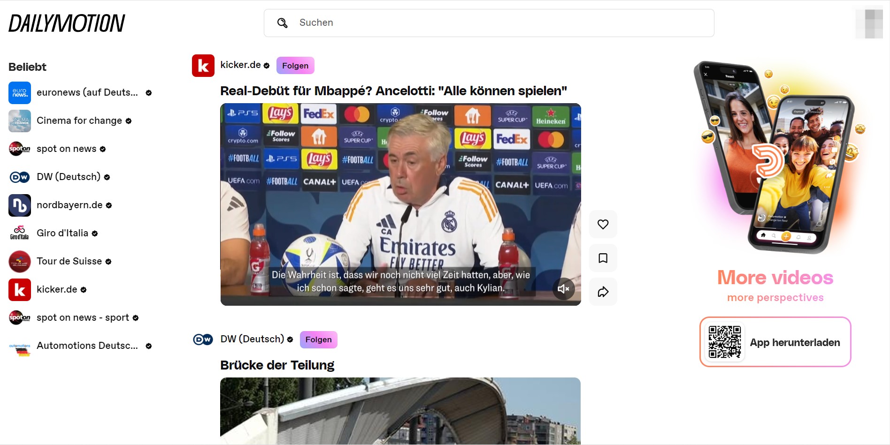Screen dimensions: 890x445
Task: Click the More videos promo heading
Action: point(775,278)
